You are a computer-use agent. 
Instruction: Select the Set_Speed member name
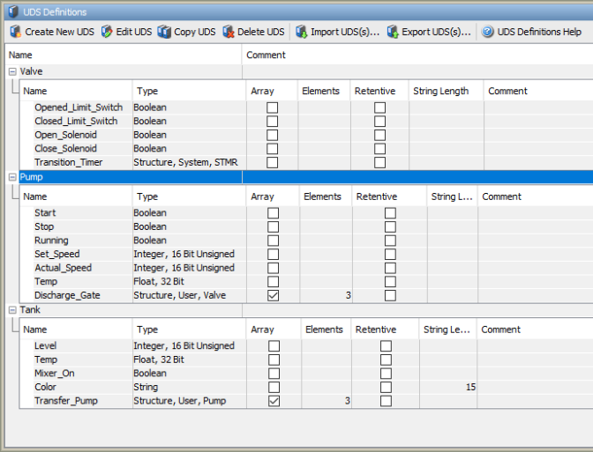coord(56,254)
